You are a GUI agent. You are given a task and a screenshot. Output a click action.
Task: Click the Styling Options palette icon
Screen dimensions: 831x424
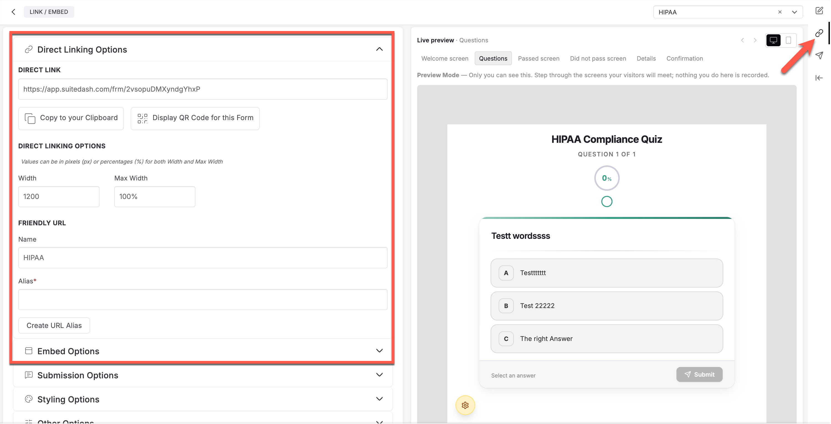click(29, 399)
